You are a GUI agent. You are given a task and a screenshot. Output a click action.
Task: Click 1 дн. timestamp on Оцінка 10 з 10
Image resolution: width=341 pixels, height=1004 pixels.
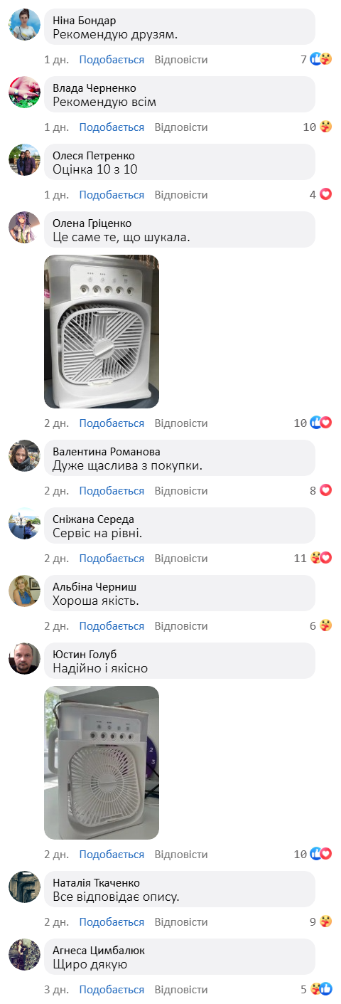pyautogui.click(x=56, y=195)
